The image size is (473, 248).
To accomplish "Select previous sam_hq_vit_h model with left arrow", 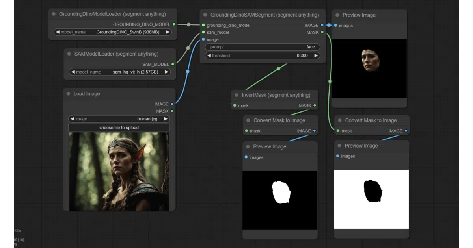I will (73, 72).
